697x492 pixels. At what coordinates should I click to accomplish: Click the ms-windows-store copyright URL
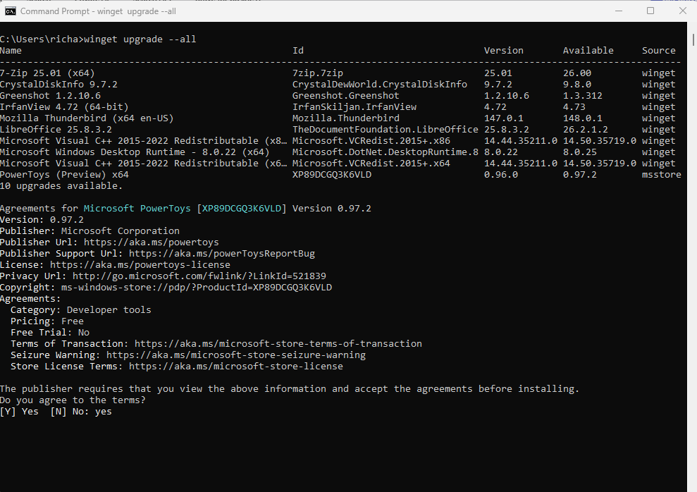tap(197, 288)
